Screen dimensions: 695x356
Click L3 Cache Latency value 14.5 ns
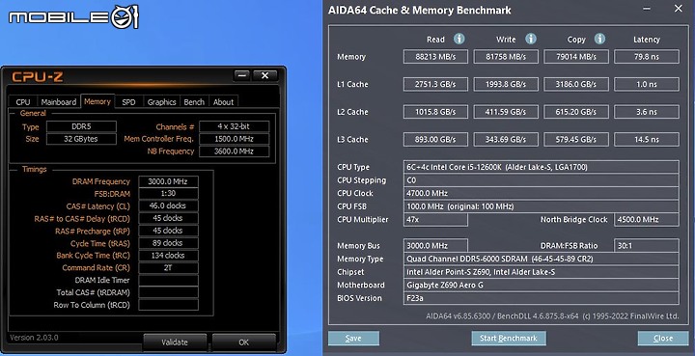click(x=647, y=140)
